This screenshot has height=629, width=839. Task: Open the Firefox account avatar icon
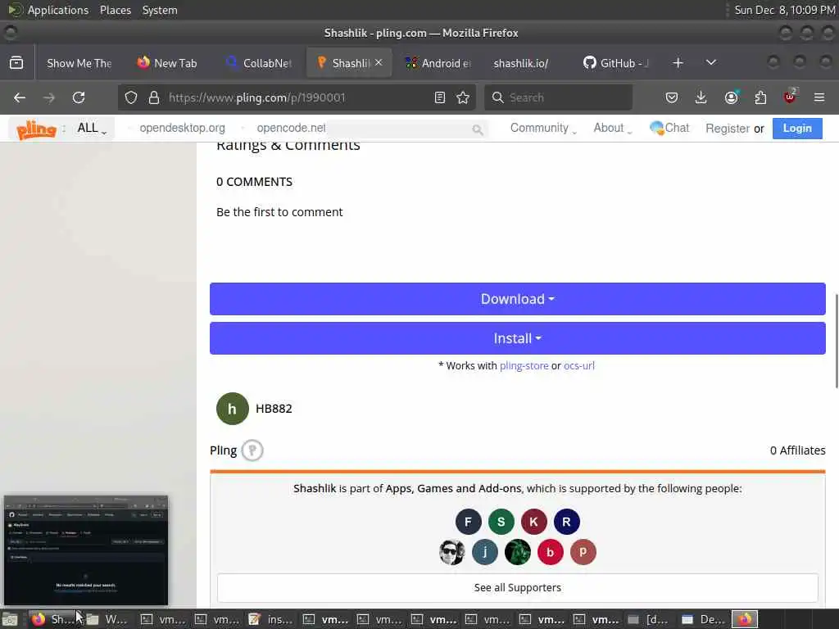[x=731, y=97]
